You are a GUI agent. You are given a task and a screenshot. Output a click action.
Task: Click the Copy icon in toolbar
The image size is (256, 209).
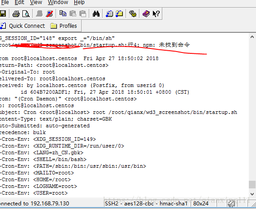click(63, 13)
